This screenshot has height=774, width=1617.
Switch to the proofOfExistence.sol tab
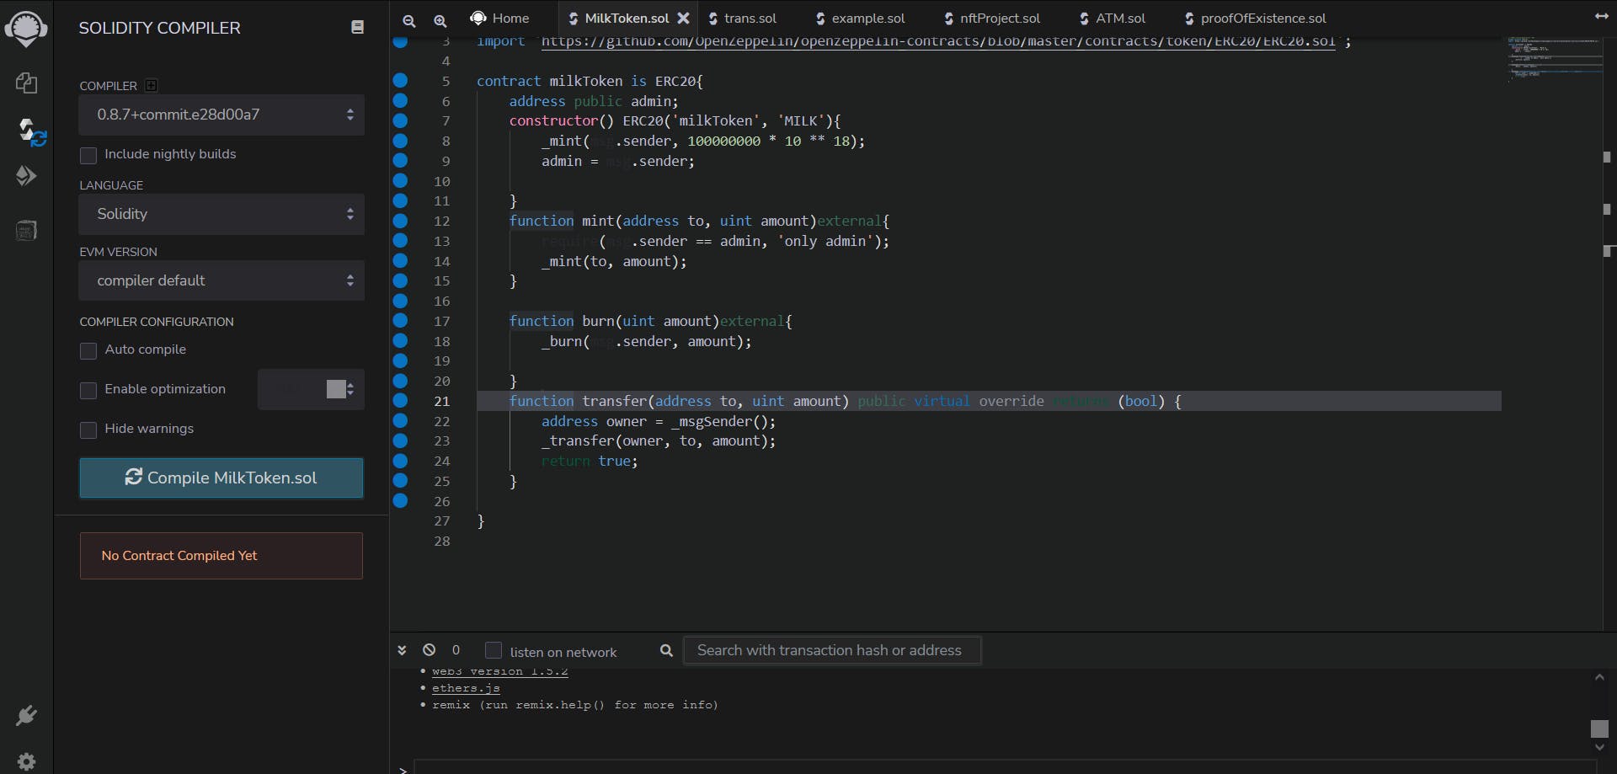[1256, 18]
